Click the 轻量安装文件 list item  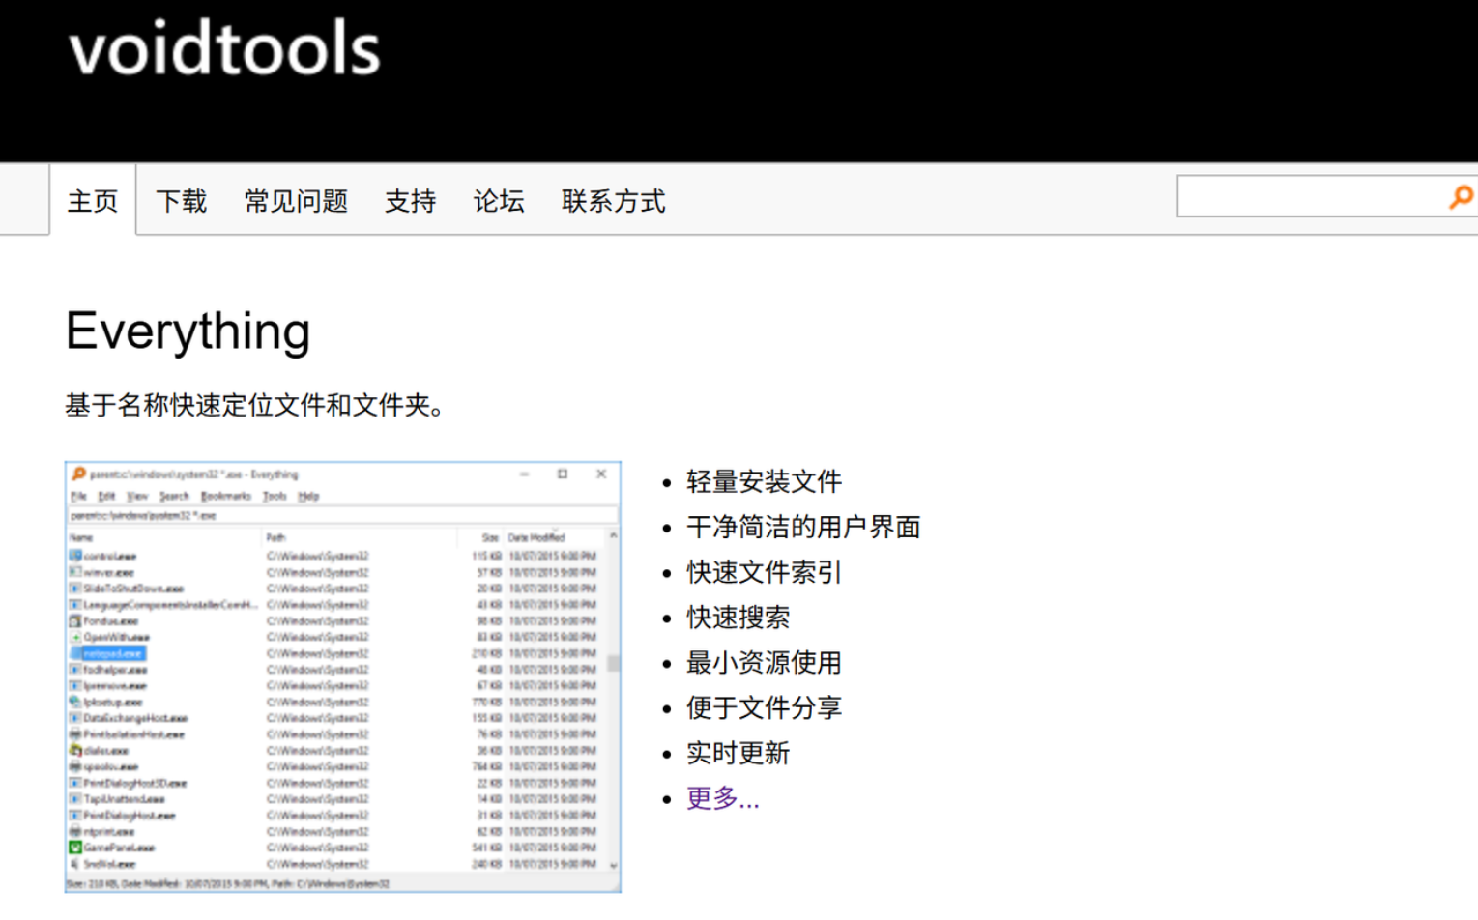[x=765, y=481]
